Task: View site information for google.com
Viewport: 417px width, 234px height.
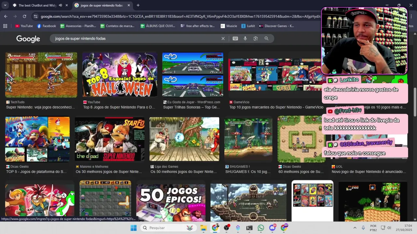Action: point(36,16)
